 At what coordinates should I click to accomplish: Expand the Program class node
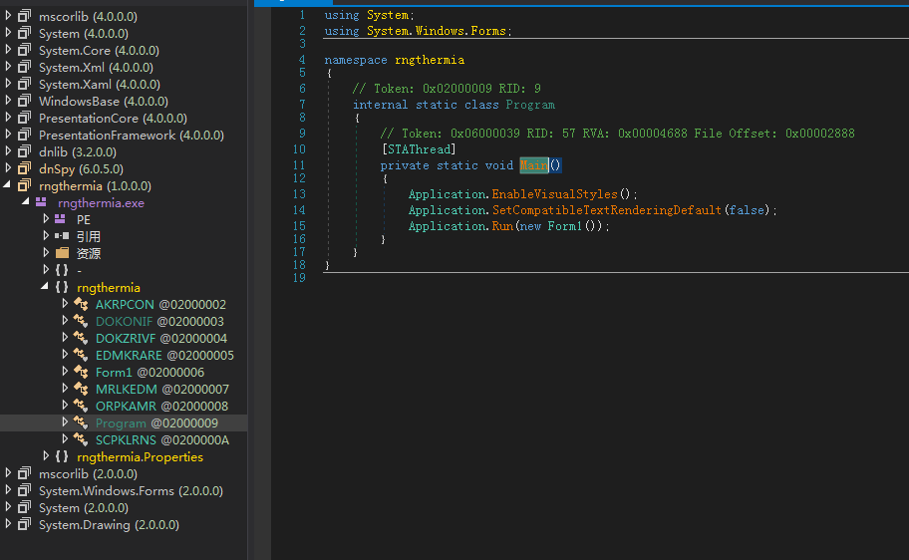tap(65, 422)
